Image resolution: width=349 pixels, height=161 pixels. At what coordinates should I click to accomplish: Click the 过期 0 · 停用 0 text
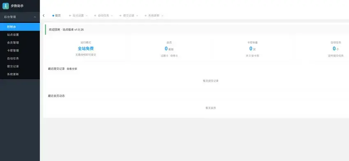(169, 56)
